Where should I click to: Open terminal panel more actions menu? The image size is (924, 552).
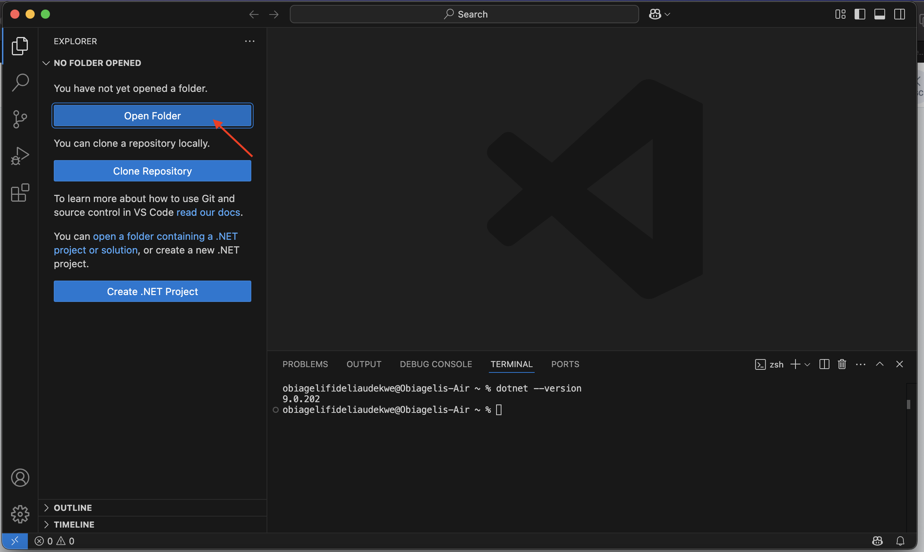(861, 364)
